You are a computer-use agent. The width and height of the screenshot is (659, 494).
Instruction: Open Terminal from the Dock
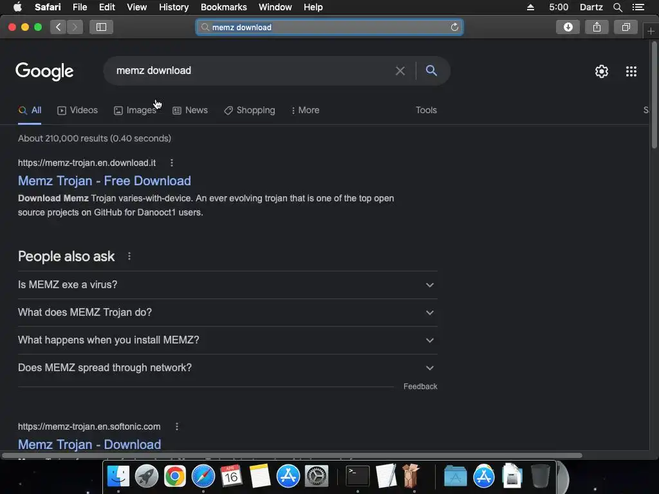click(358, 477)
